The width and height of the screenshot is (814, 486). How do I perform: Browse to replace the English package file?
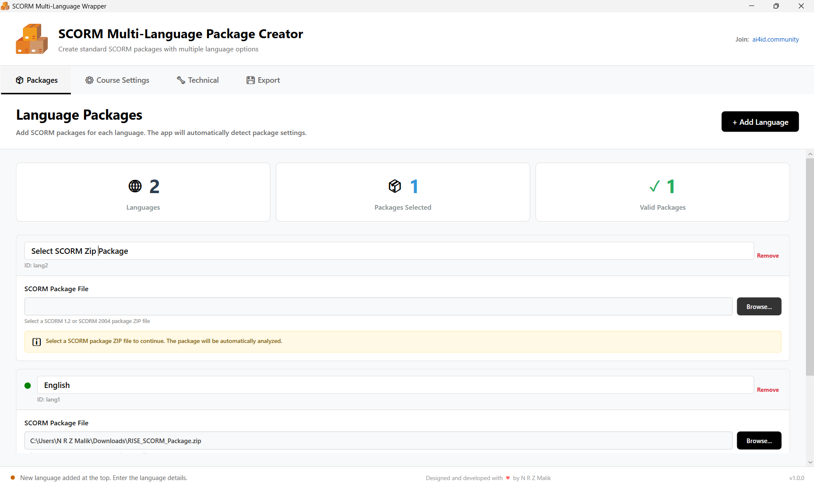coord(758,441)
